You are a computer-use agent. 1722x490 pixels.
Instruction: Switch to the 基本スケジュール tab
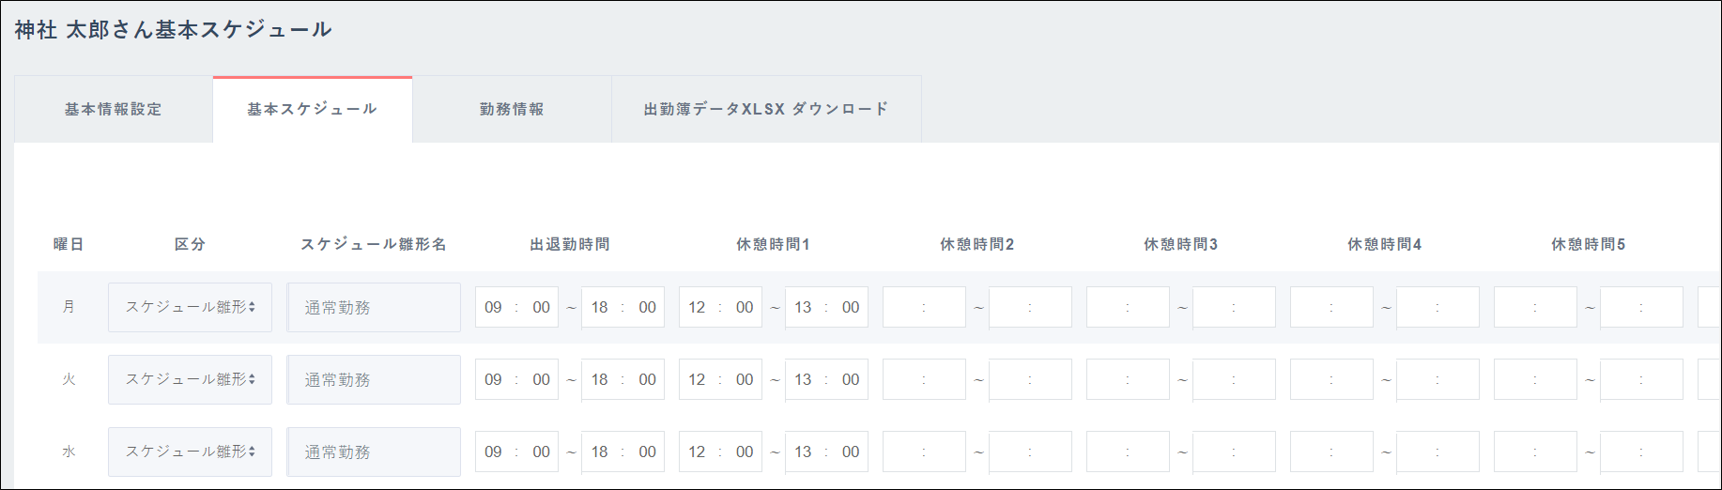click(x=313, y=110)
